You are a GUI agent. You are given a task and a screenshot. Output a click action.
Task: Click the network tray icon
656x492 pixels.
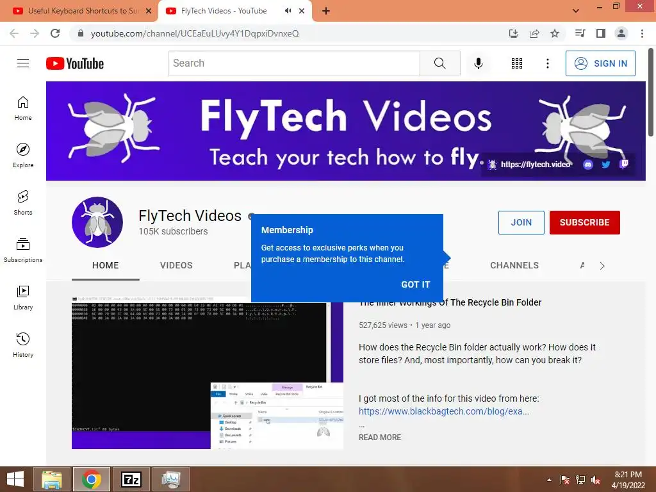[x=580, y=480]
